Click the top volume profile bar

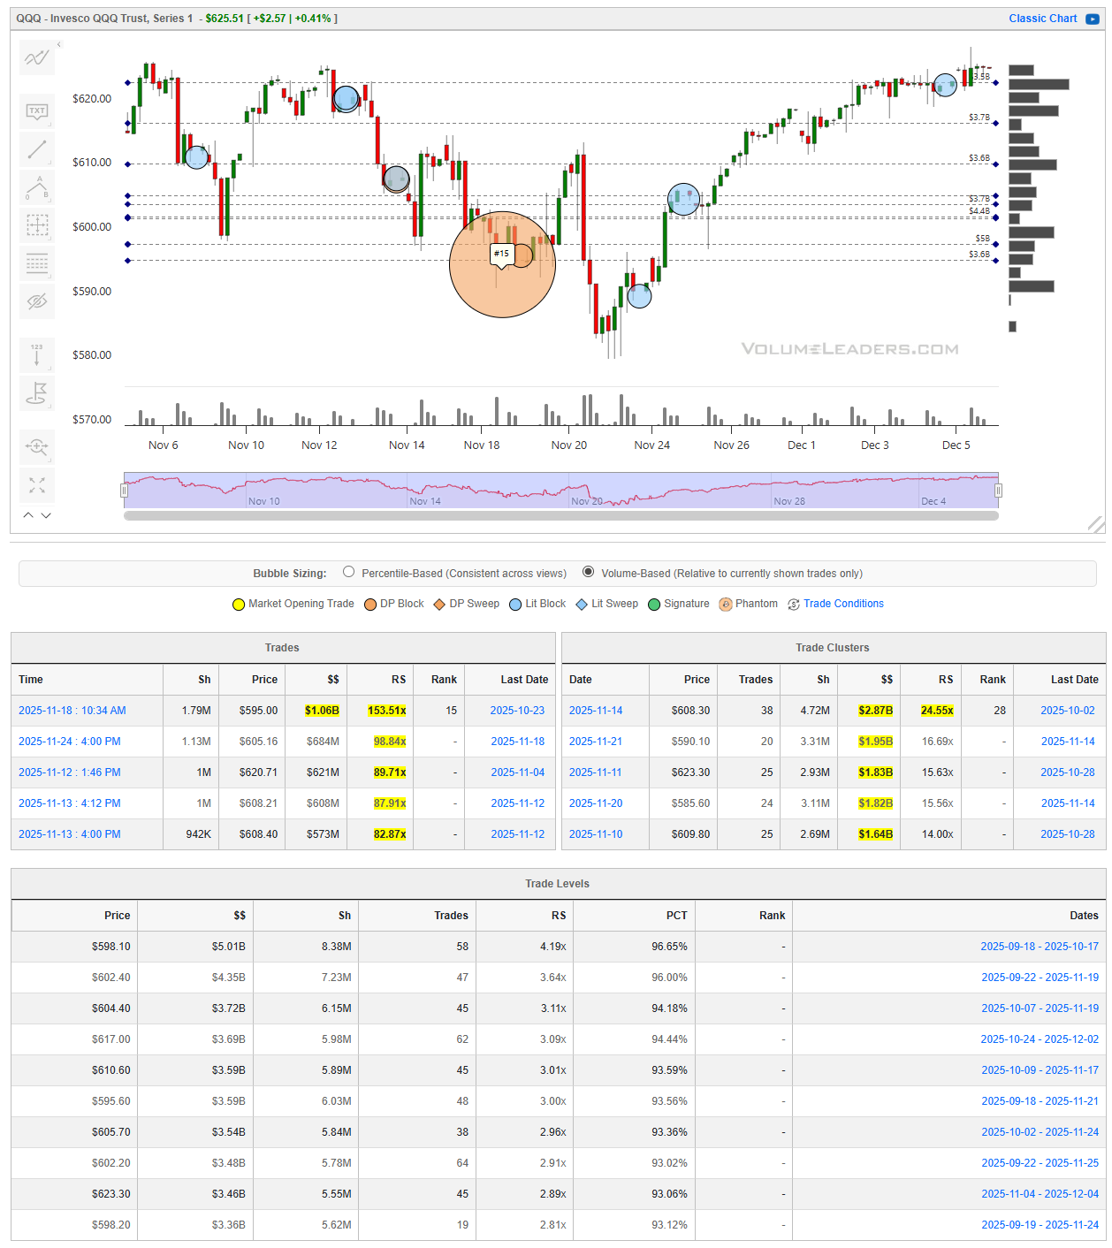pos(1021,70)
